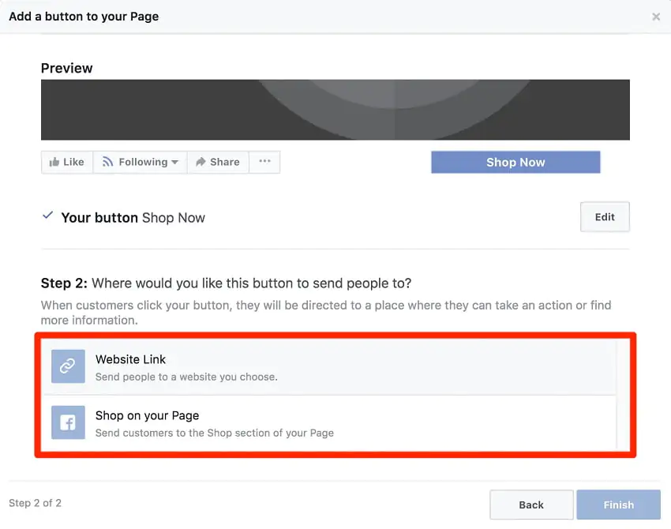Choose the Shop on your Page option text
Screen dimensions: 671x529
147,415
